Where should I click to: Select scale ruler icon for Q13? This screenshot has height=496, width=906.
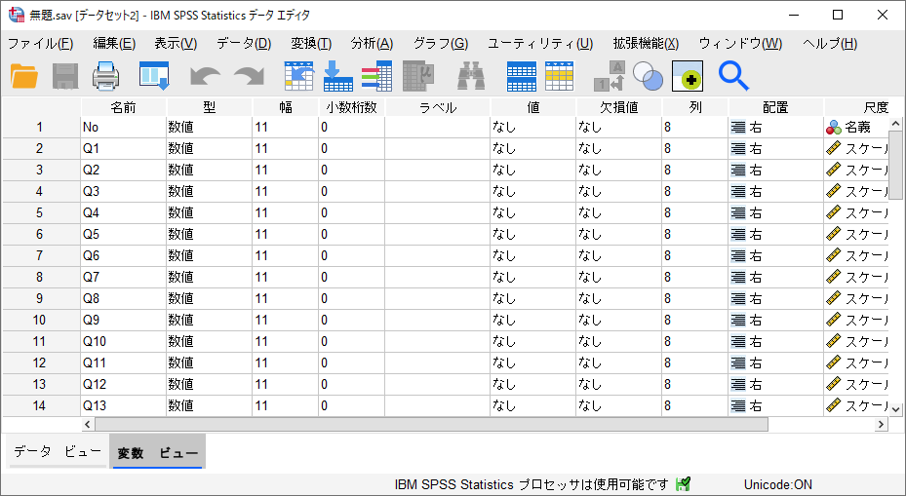pos(833,405)
